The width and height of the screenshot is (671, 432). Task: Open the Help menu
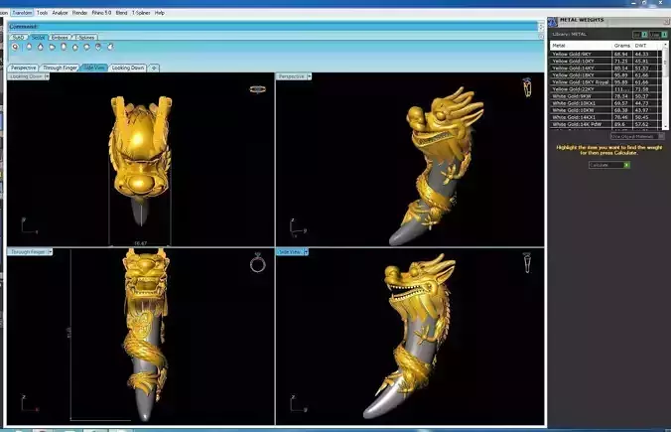click(160, 13)
